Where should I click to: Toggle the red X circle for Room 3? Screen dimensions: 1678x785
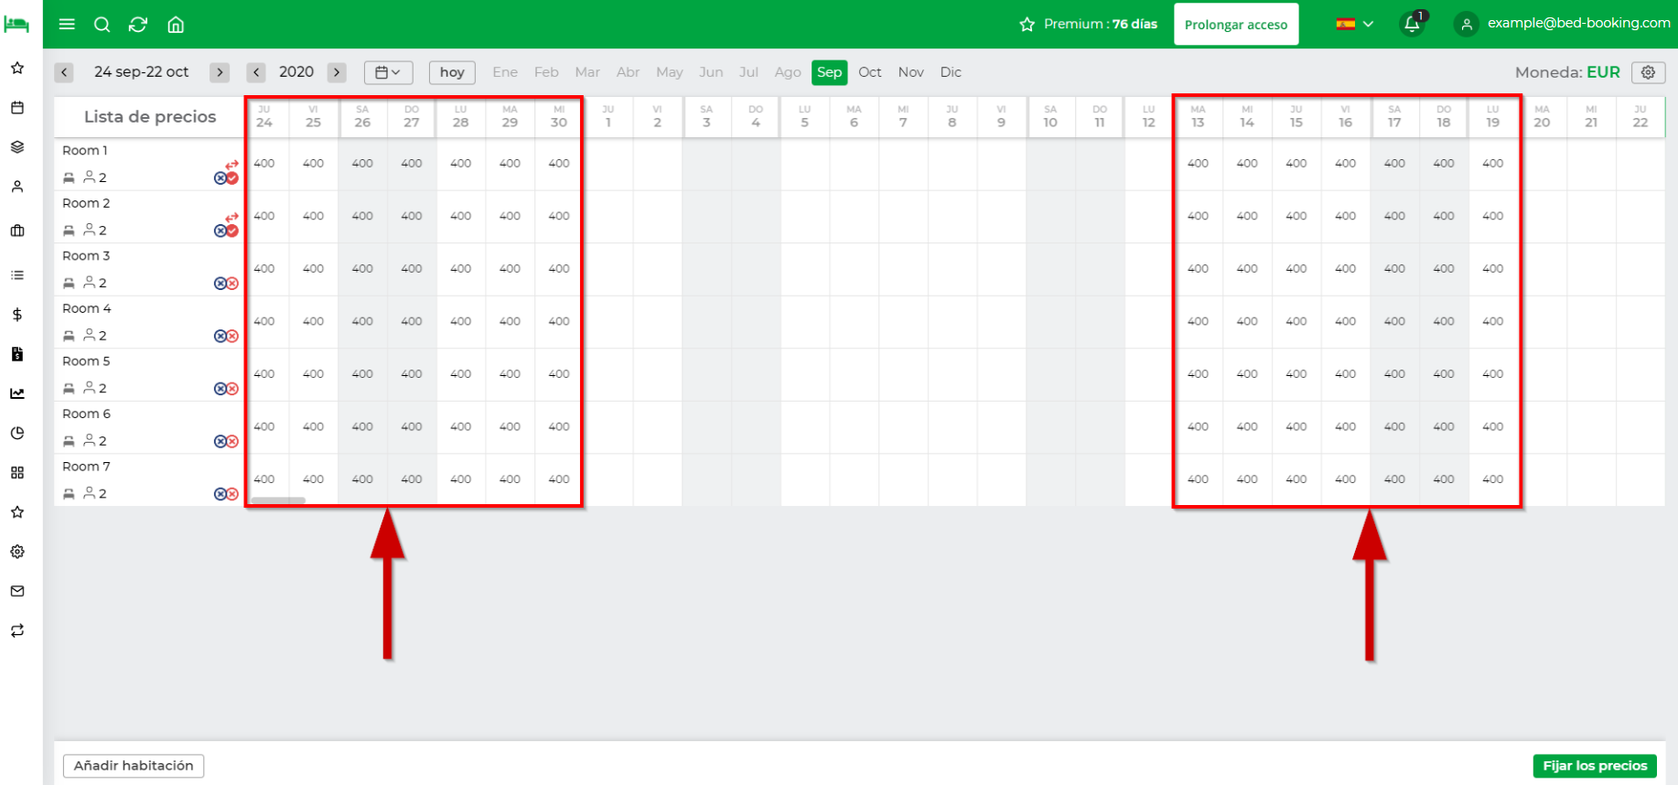point(232,284)
